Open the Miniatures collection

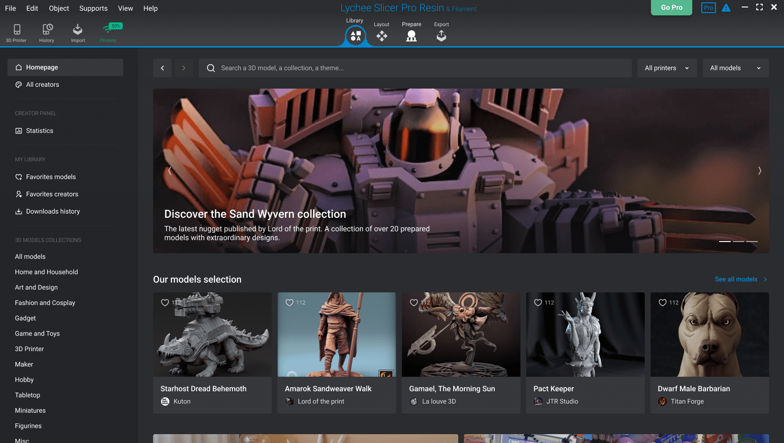(x=30, y=410)
